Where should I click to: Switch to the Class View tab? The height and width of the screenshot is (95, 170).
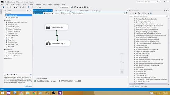(x=143, y=86)
